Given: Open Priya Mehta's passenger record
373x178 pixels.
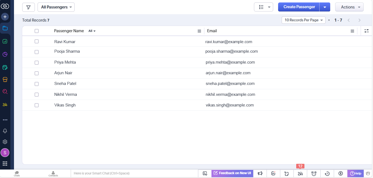Looking at the screenshot, I should coord(65,62).
